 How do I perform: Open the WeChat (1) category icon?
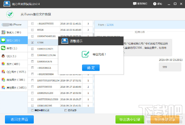point(3,48)
